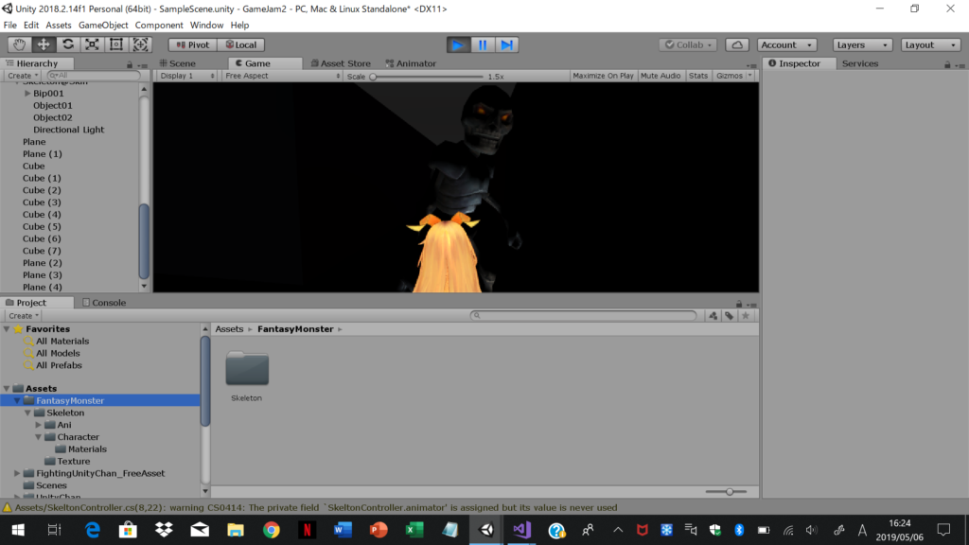969x545 pixels.
Task: Select the Hand tool in toolbar
Action: [19, 44]
